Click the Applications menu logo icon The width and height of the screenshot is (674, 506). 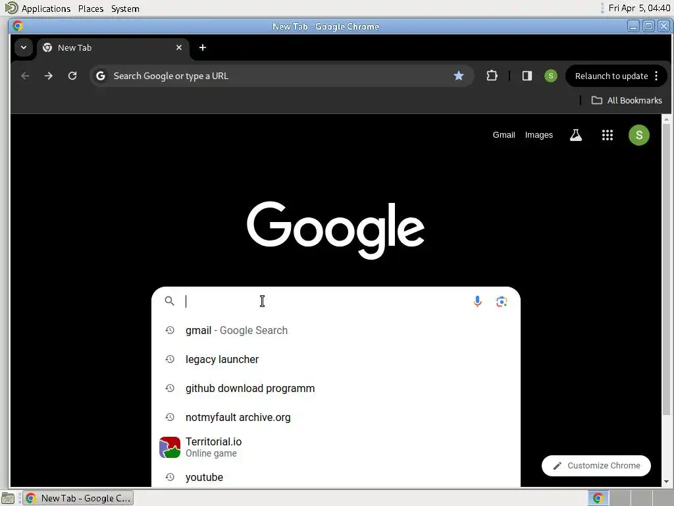point(11,8)
